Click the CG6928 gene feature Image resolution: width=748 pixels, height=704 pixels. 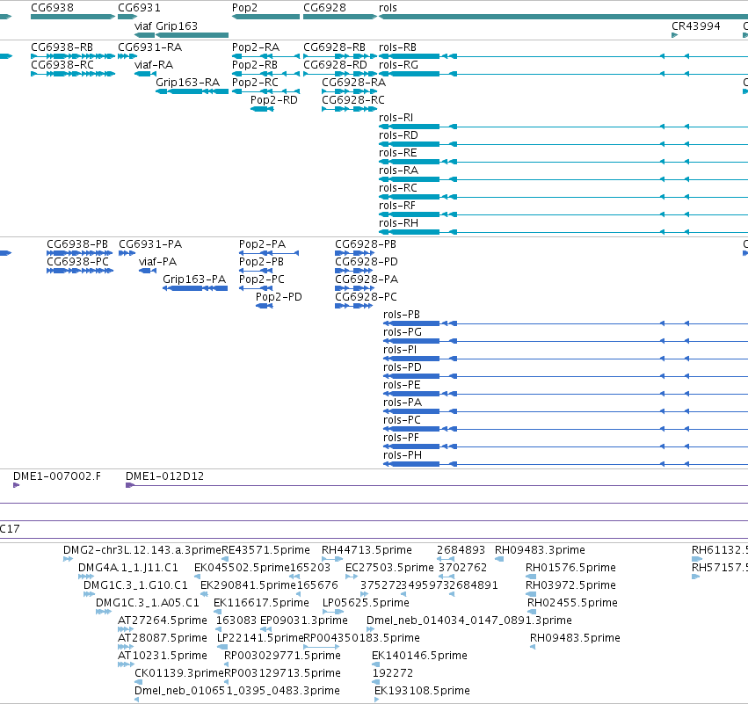tap(340, 17)
